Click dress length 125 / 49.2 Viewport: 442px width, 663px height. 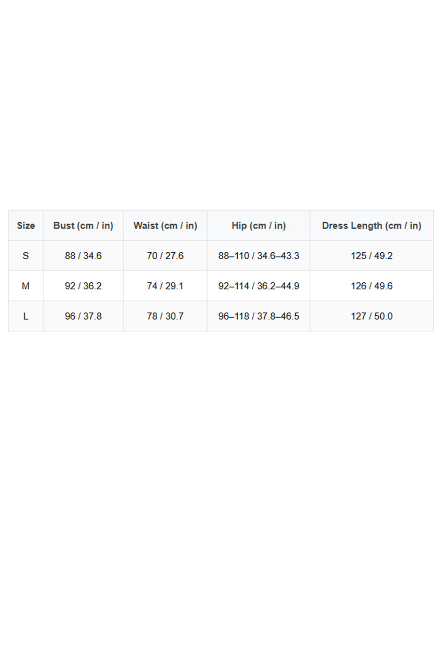coord(372,256)
